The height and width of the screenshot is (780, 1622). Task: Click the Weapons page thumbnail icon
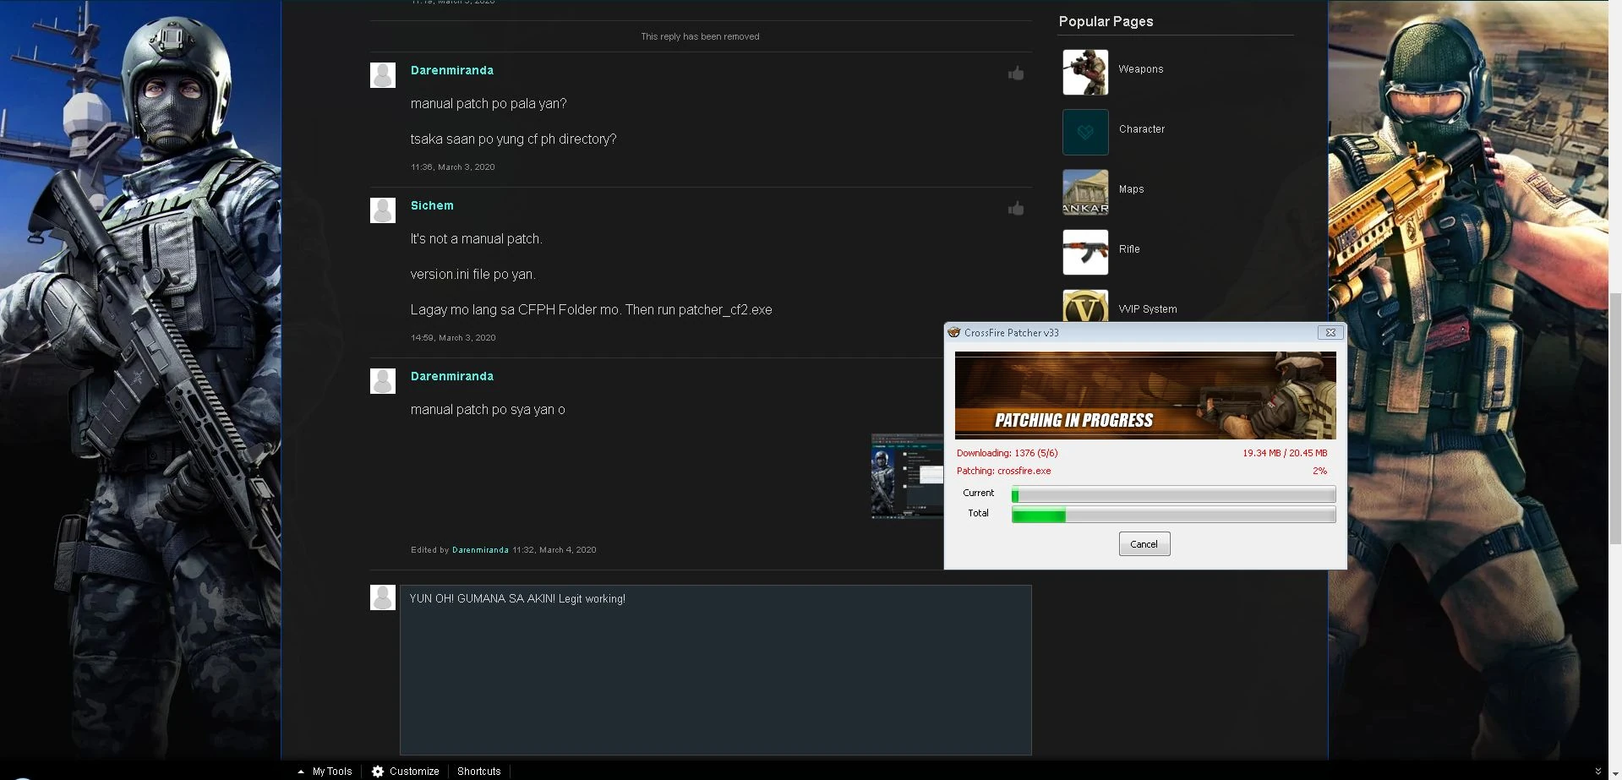pyautogui.click(x=1085, y=72)
